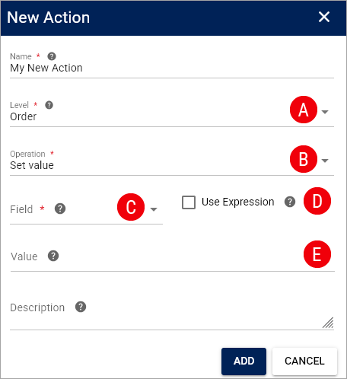
Task: Click the red circle marker E
Action: point(317,254)
